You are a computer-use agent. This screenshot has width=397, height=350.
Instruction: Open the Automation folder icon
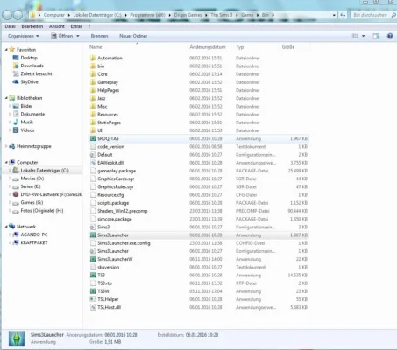coord(93,58)
